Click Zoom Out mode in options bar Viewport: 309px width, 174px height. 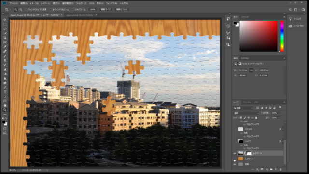[x=21, y=10]
